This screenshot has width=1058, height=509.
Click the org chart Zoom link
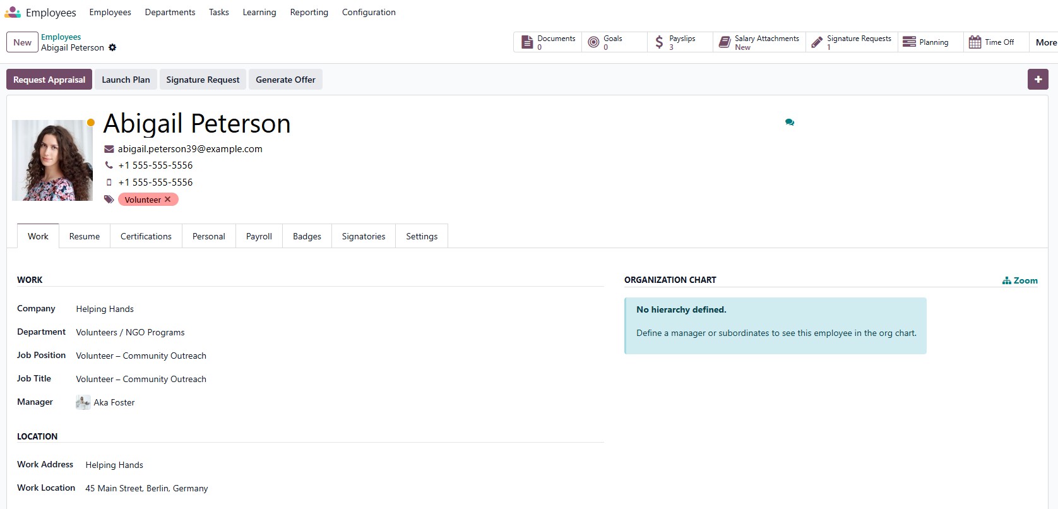1020,280
